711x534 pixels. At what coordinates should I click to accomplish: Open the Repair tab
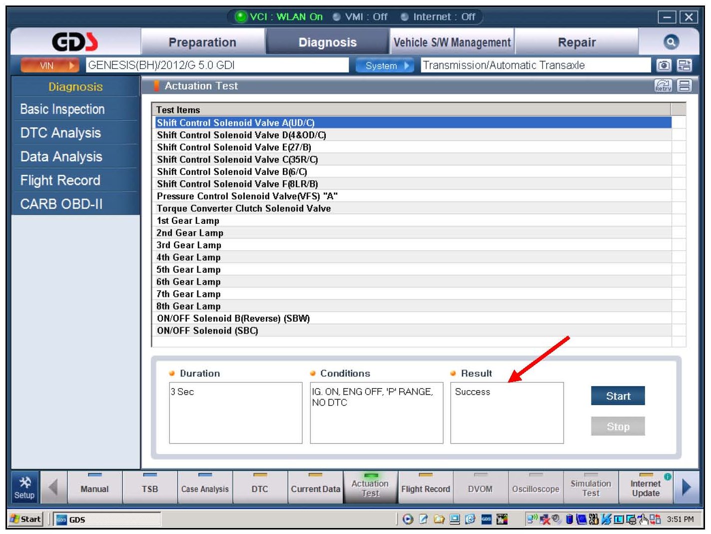577,42
